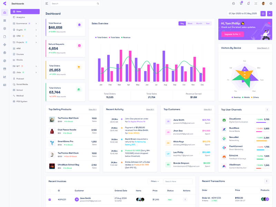Select the Month tab in Sales Overview
The height and width of the screenshot is (207, 276).
199,23
